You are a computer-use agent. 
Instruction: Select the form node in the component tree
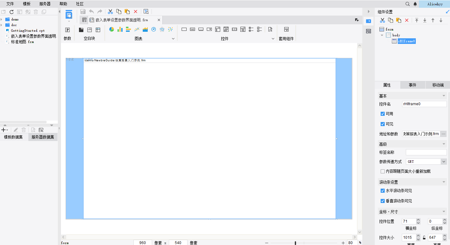[389, 29]
